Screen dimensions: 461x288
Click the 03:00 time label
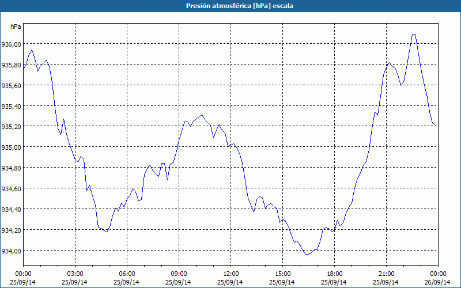[75, 274]
